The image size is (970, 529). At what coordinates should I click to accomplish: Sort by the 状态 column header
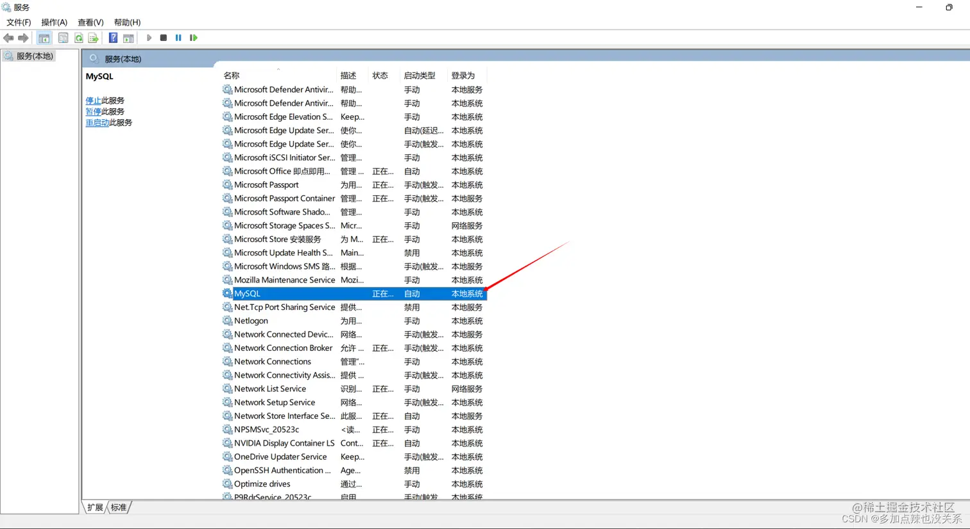coord(385,76)
